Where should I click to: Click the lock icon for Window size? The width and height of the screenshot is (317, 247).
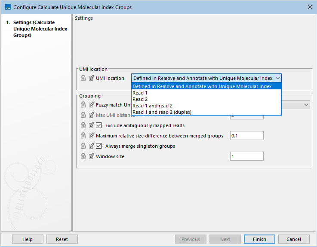pyautogui.click(x=83, y=156)
